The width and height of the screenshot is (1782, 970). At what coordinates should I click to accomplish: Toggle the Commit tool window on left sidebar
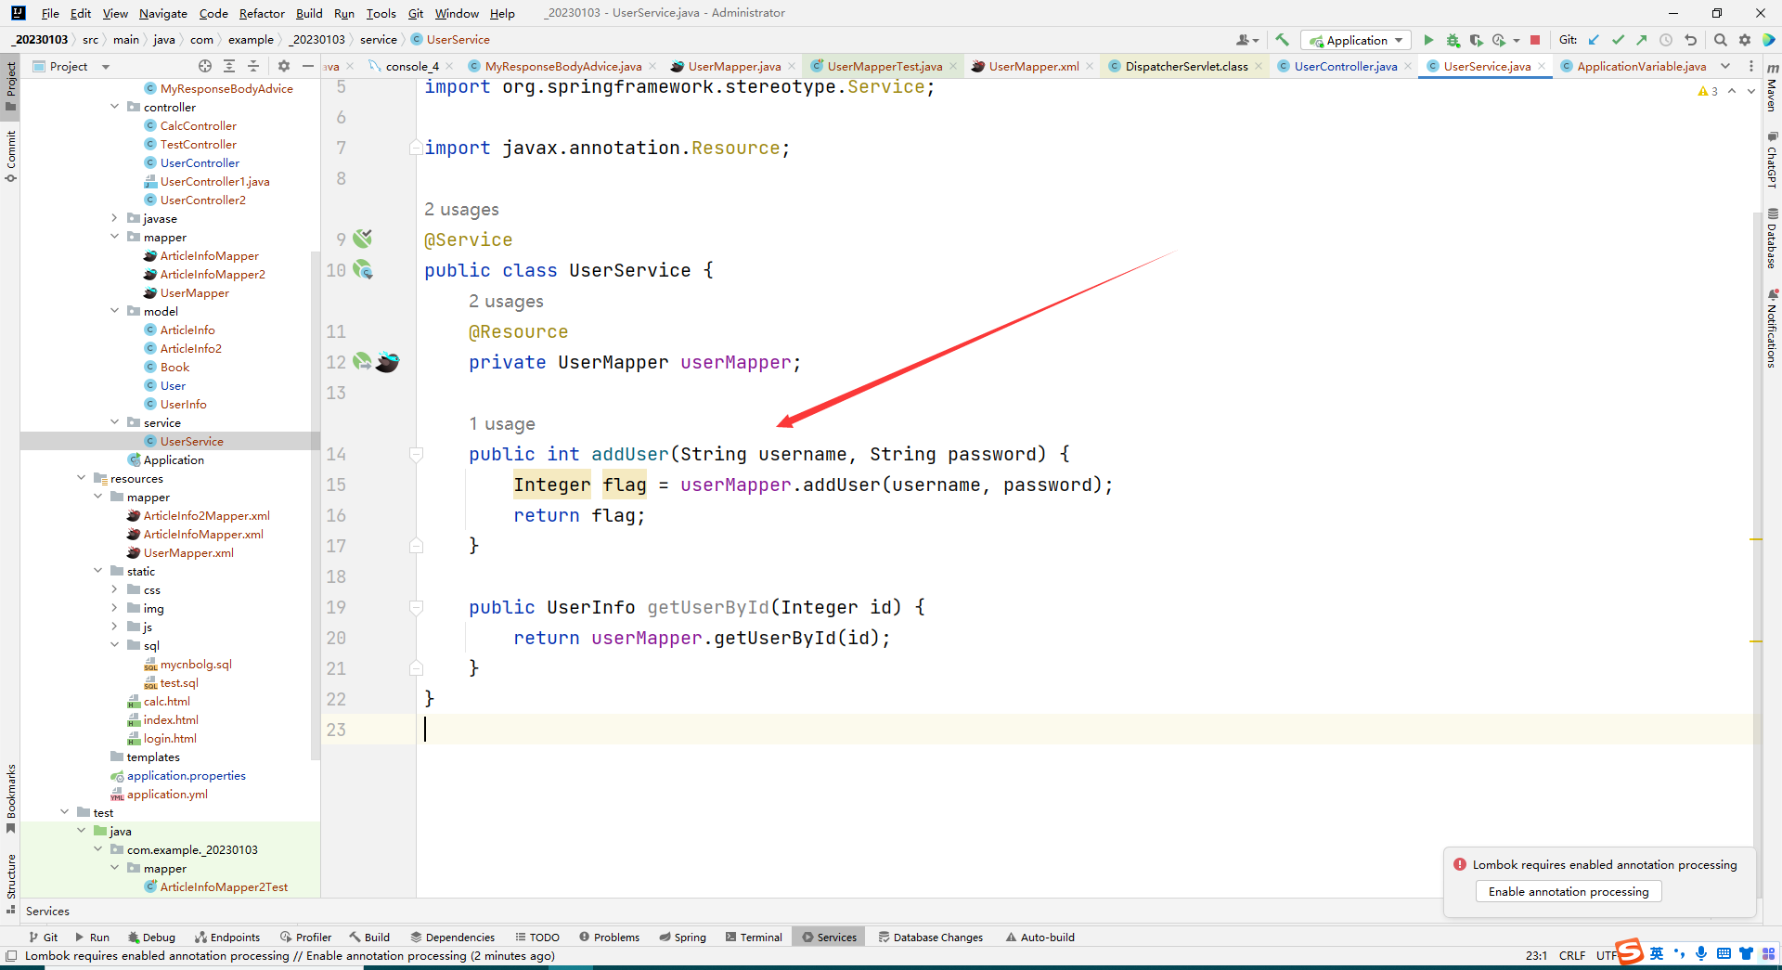click(x=10, y=156)
